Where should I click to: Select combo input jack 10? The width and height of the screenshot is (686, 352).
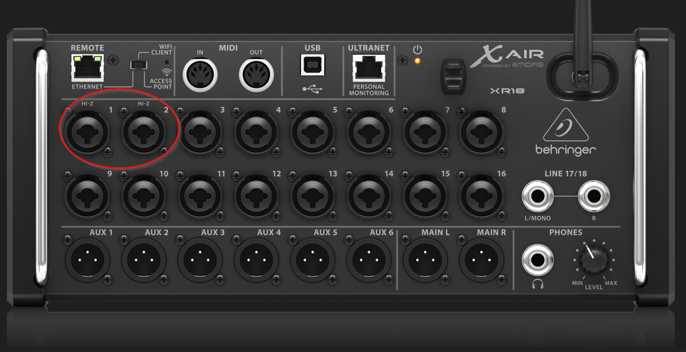pos(144,195)
